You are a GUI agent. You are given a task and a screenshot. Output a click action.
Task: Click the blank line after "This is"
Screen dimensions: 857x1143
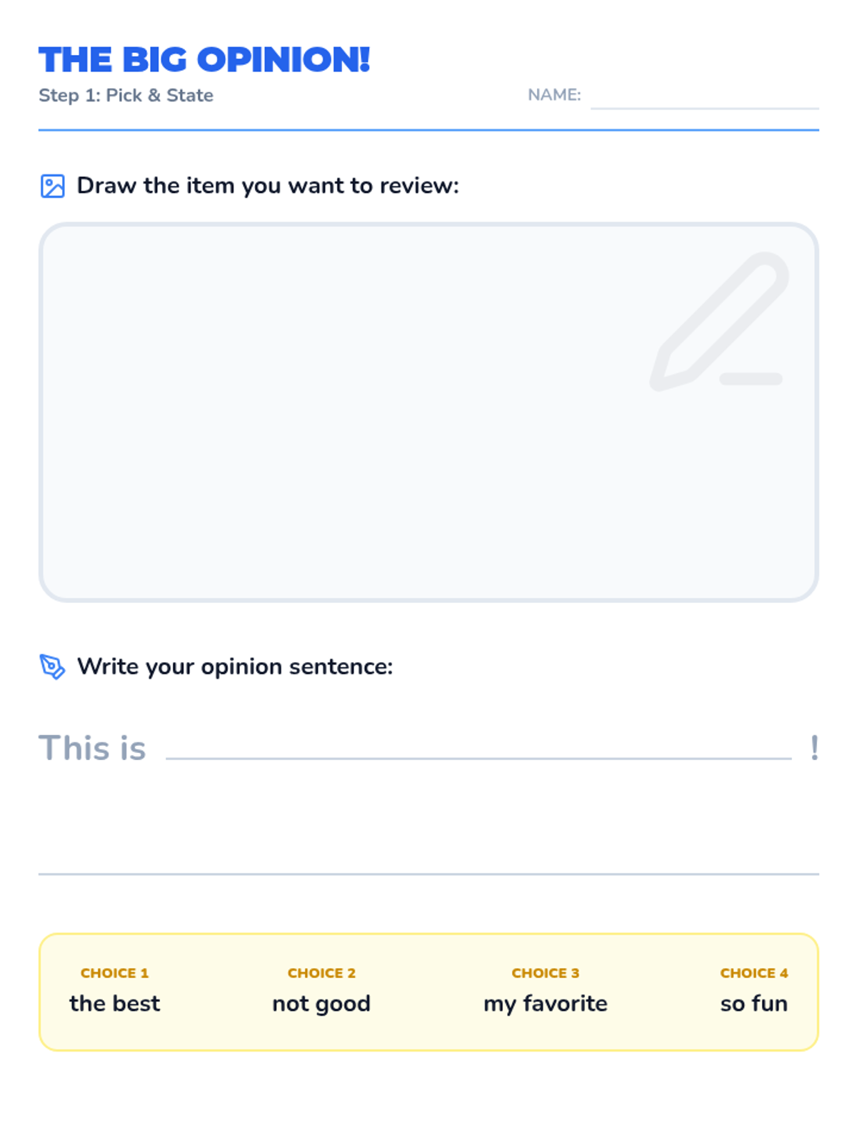point(478,750)
